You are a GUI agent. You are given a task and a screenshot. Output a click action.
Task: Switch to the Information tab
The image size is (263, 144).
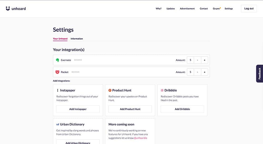77,39
